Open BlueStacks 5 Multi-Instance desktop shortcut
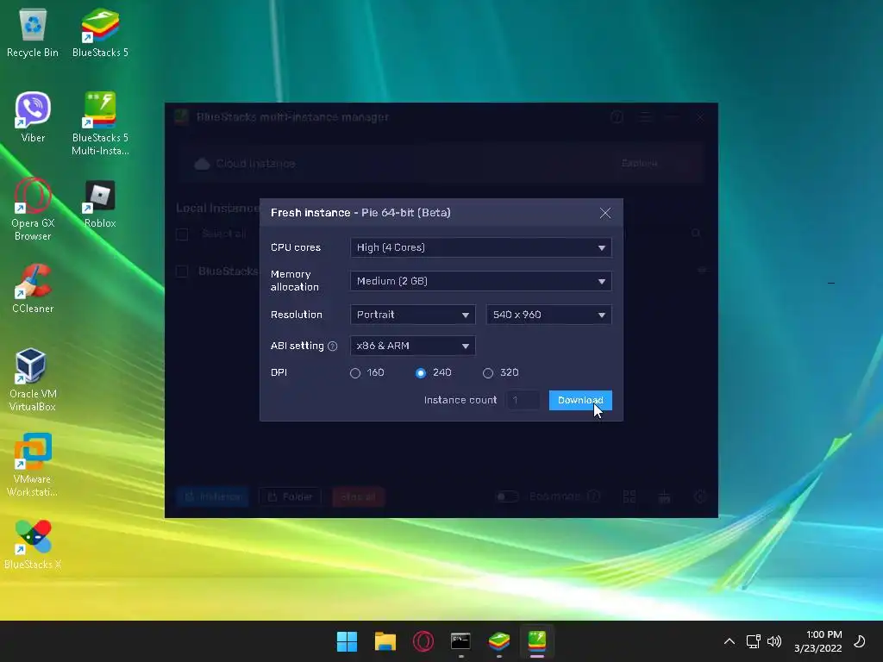Screen dimensions: 883x662 pos(100,123)
